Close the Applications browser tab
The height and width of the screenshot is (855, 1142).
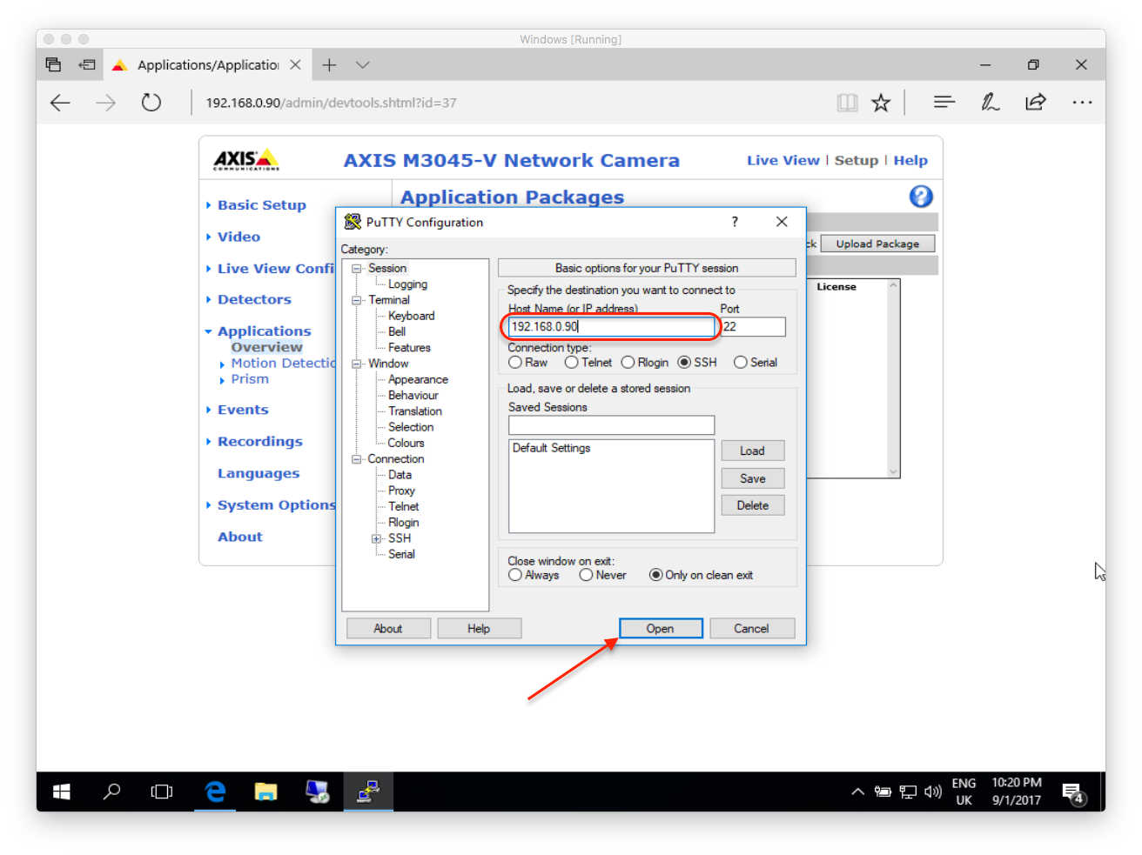click(x=296, y=65)
